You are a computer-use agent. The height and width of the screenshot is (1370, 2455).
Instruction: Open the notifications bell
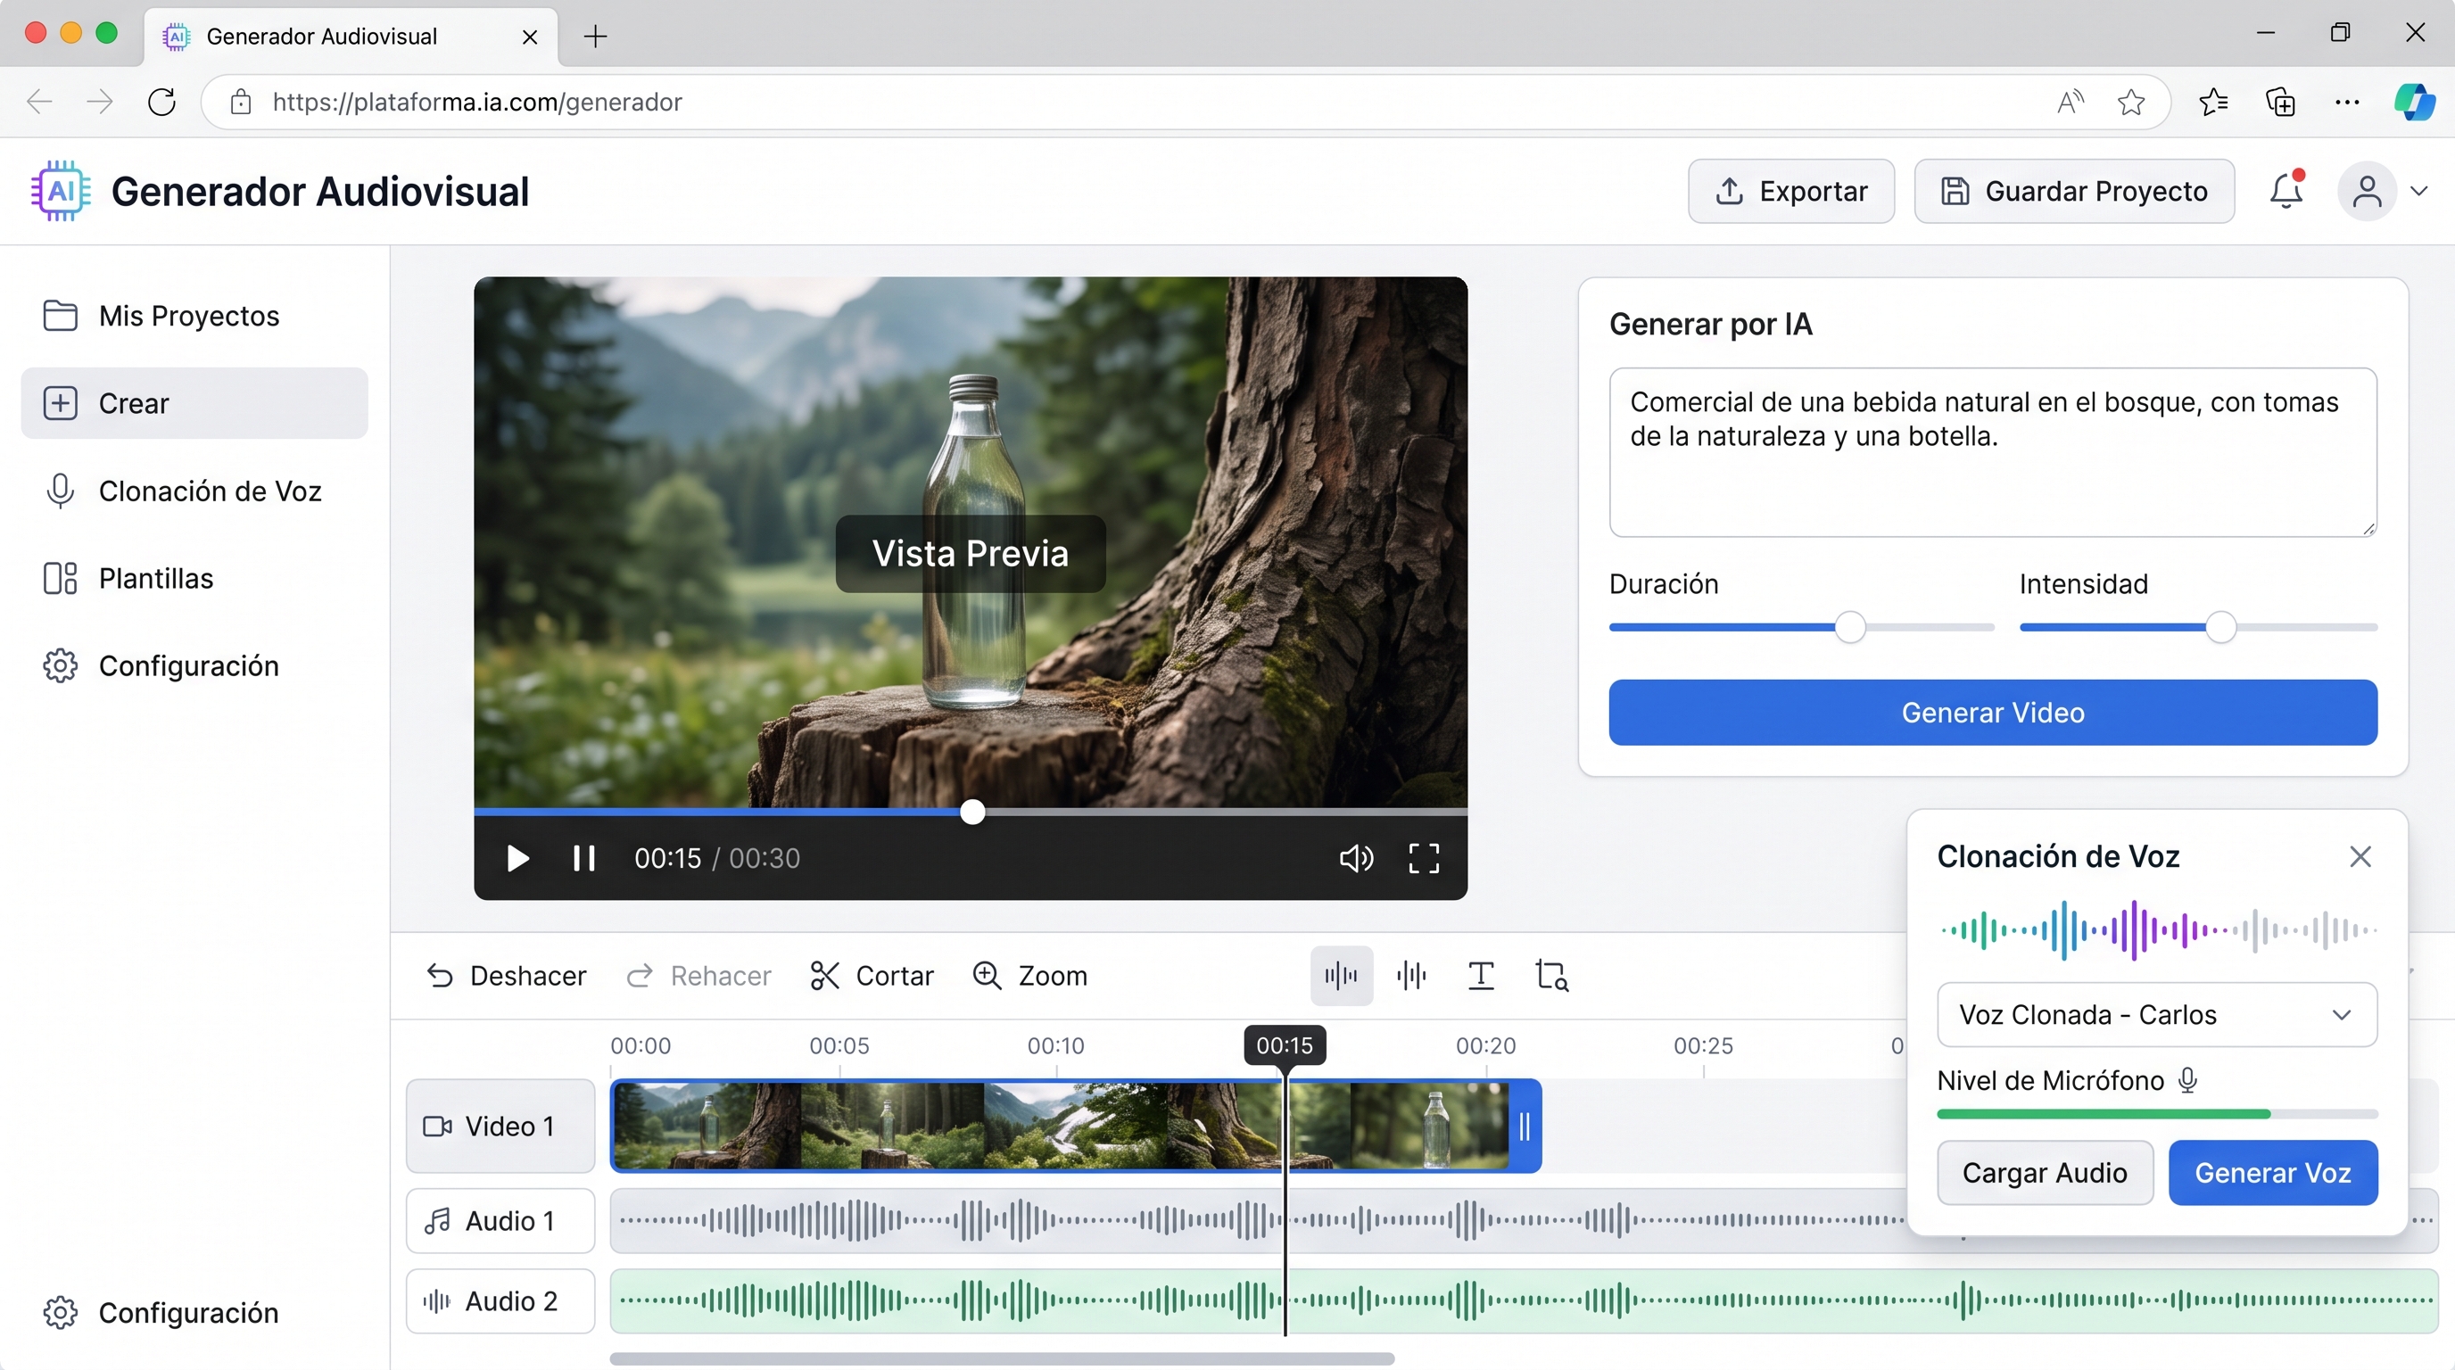click(2286, 191)
